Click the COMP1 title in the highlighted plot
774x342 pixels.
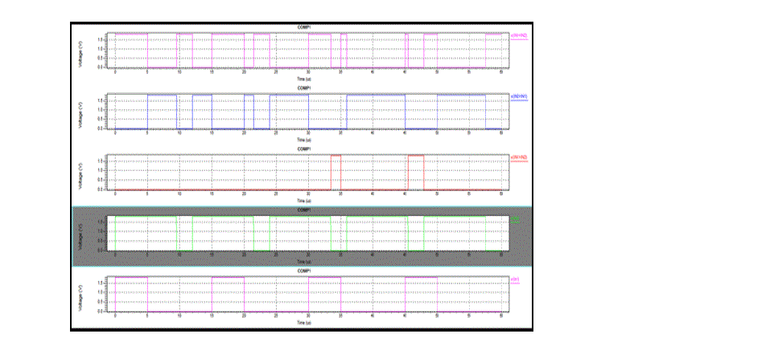click(x=304, y=210)
